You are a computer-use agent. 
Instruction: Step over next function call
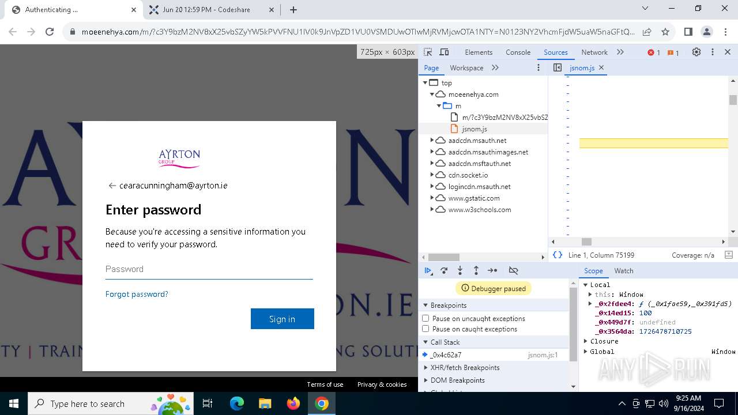point(444,270)
